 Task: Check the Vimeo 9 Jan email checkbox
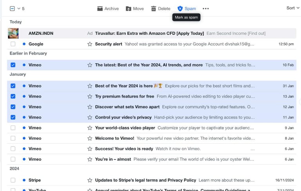pos(13,128)
